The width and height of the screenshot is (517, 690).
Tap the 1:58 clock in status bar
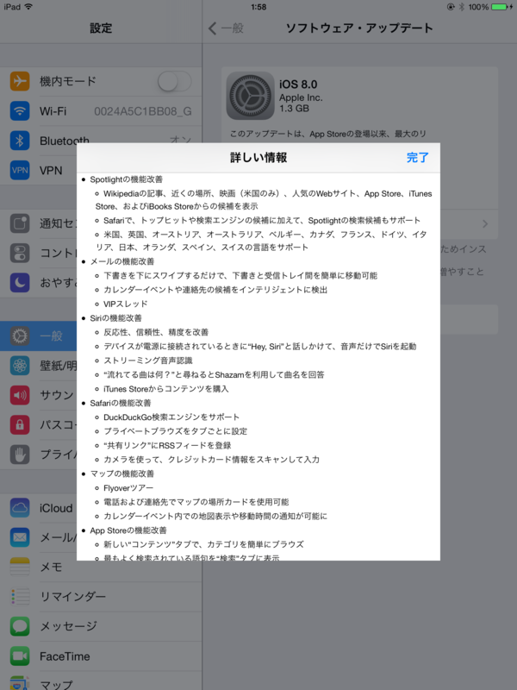(258, 7)
